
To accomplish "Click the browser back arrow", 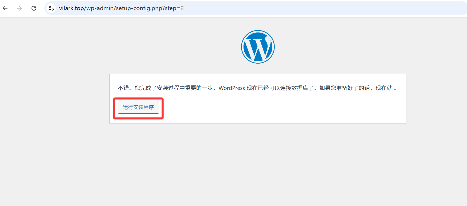I will pyautogui.click(x=5, y=8).
